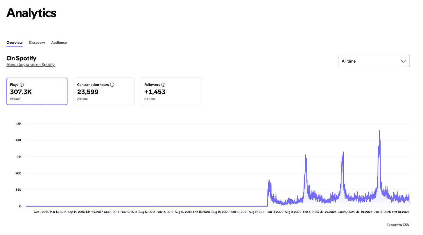Click the 1.8K y-axis label
This screenshot has width=423, height=235.
tap(18, 124)
